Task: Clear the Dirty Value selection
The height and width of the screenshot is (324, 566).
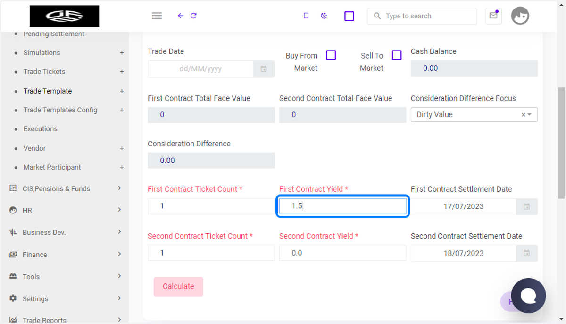Action: pyautogui.click(x=523, y=115)
